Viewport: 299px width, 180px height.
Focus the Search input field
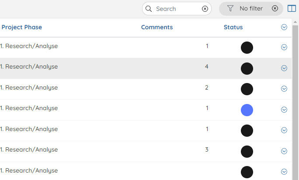click(177, 9)
